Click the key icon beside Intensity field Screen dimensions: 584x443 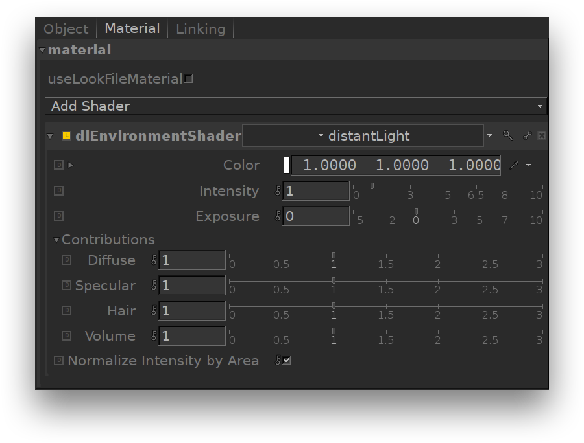pyautogui.click(x=278, y=191)
